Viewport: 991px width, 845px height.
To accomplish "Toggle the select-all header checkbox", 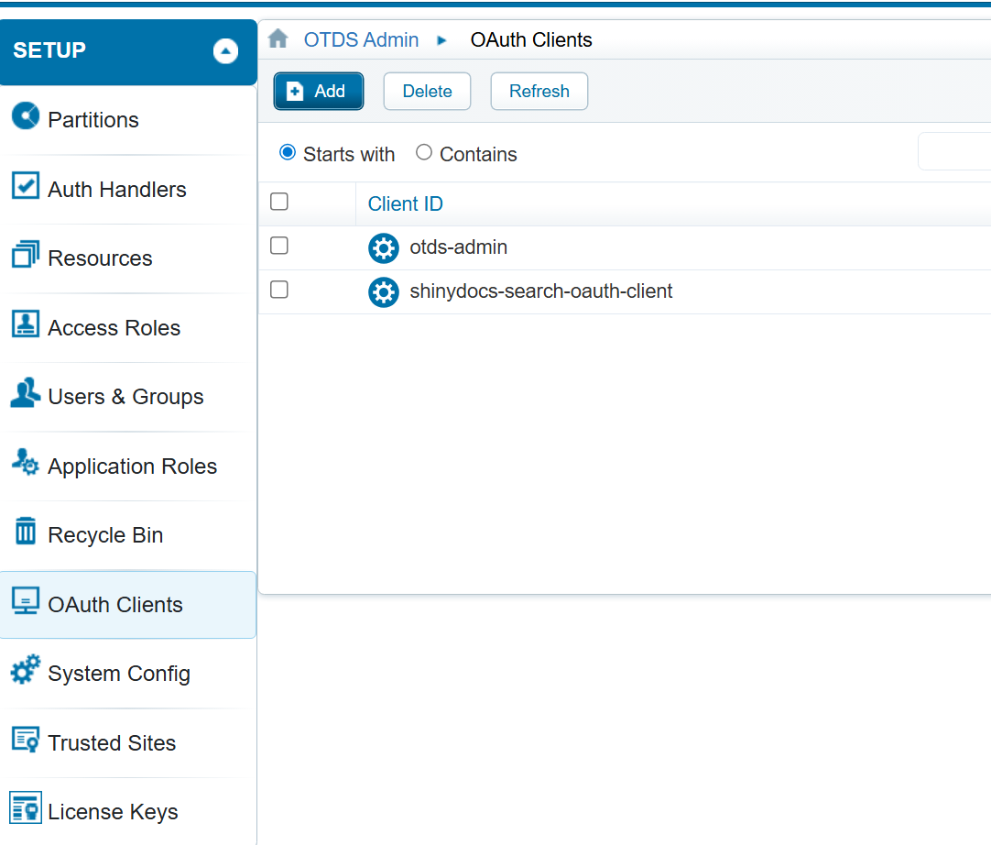I will point(280,202).
